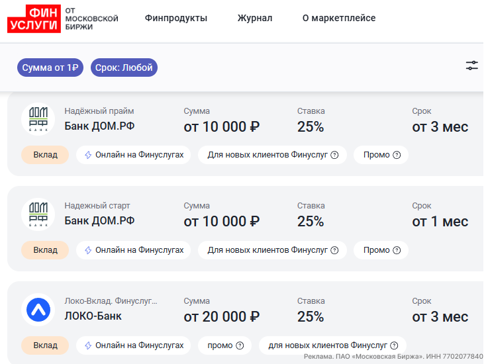This screenshot has width=488, height=364.
Task: Click ЛОКО-Банк bank name
Action: tap(93, 316)
